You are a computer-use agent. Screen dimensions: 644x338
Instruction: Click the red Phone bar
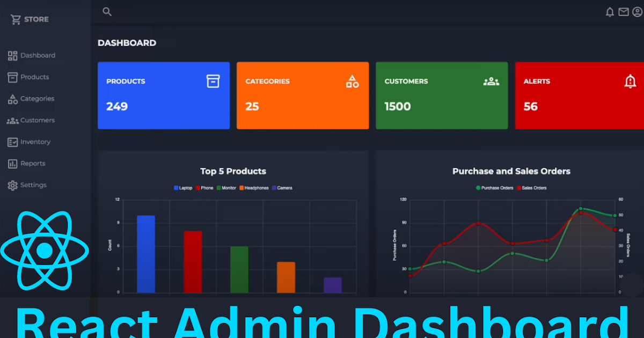(x=193, y=262)
